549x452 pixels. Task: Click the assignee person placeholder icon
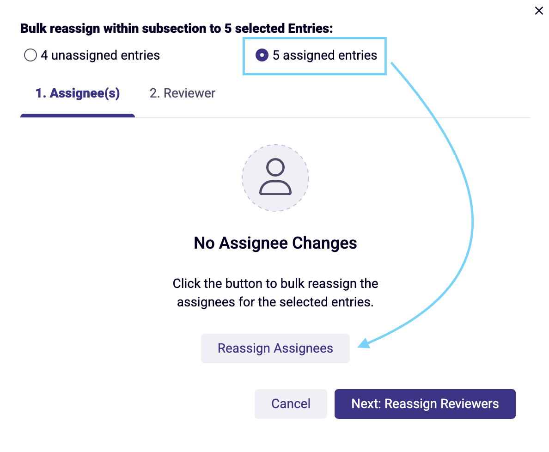tap(275, 177)
